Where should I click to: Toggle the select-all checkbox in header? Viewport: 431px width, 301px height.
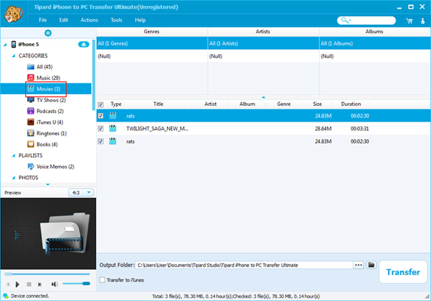[101, 105]
